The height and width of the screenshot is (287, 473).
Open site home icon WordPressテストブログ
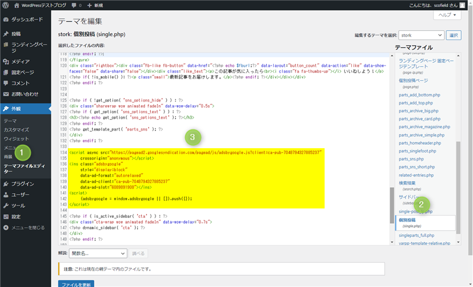[17, 5]
